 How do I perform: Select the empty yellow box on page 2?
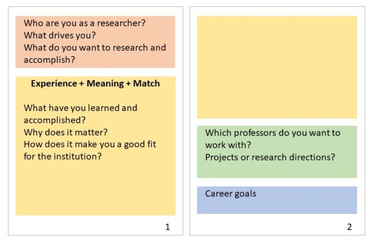tap(277, 67)
